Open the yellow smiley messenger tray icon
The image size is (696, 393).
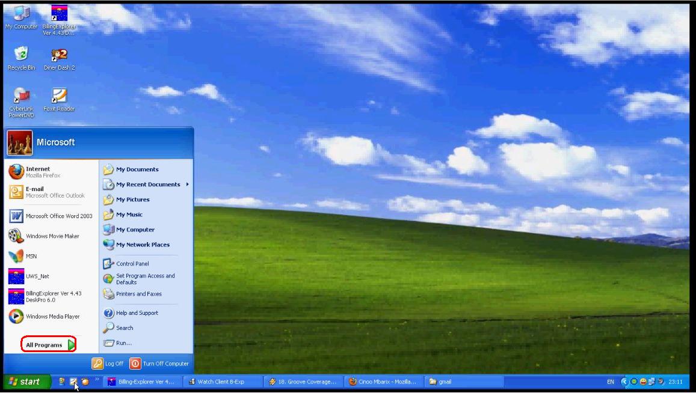click(x=642, y=382)
